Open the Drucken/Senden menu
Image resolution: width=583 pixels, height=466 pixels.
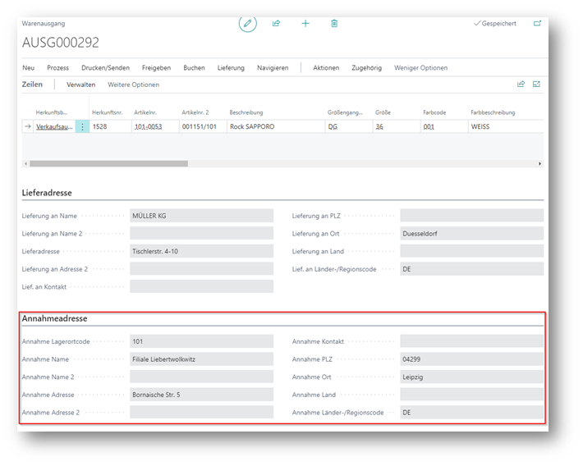pyautogui.click(x=105, y=67)
